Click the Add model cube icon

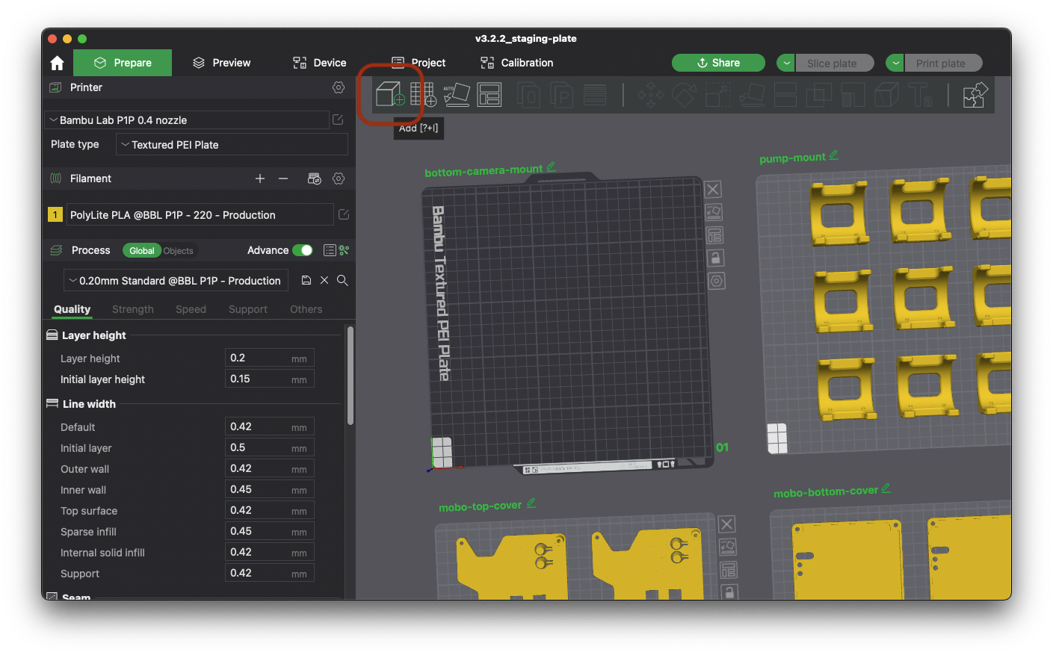(389, 95)
